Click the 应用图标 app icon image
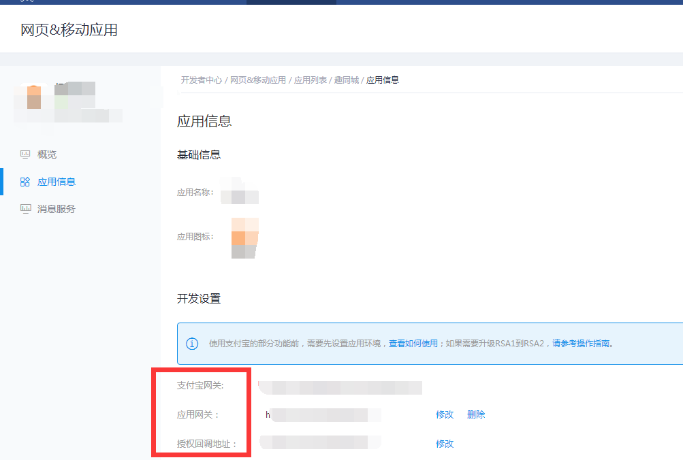683x460 pixels. (246, 240)
